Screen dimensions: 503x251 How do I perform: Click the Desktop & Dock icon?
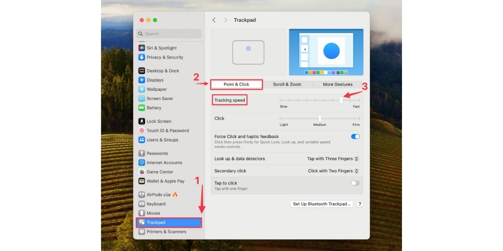pos(142,71)
